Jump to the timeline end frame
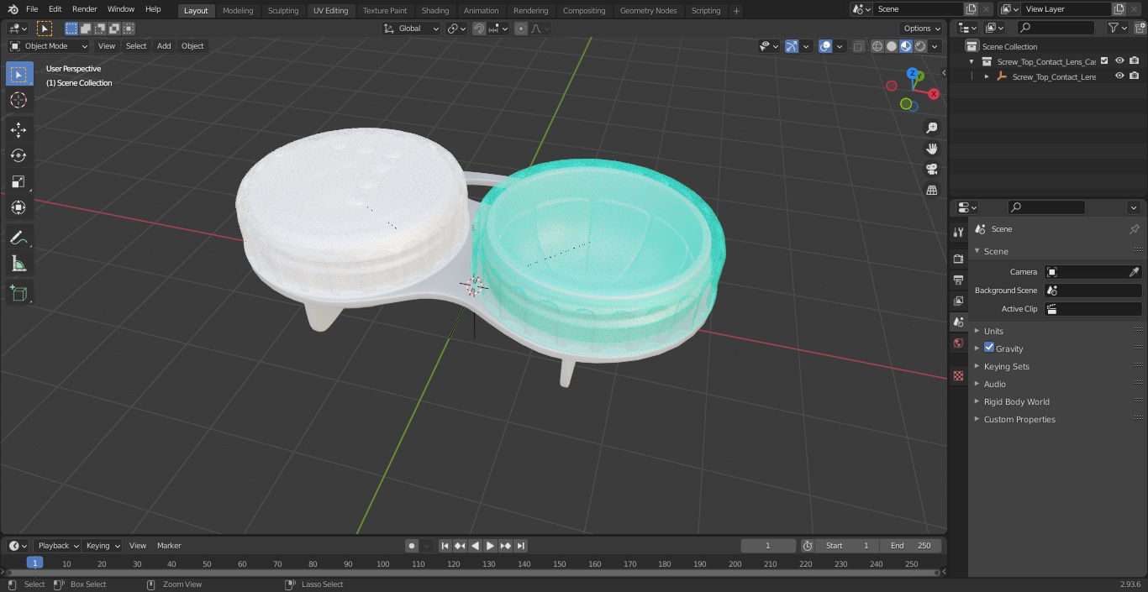 click(x=521, y=546)
